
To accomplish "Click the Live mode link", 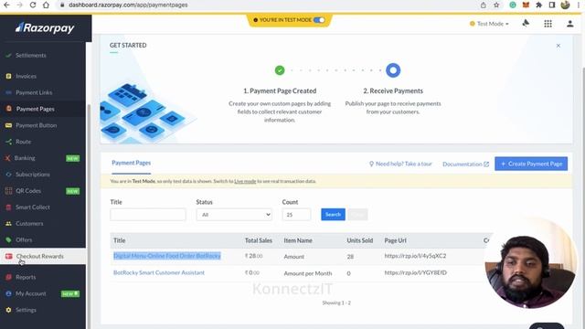I will [245, 181].
